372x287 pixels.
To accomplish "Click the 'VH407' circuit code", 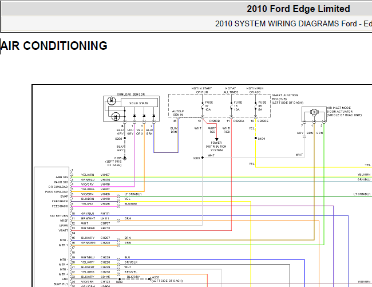I will tap(105, 175).
